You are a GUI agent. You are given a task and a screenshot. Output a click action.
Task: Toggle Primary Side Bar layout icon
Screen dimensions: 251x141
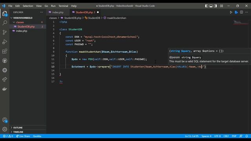pyautogui.click(x=207, y=6)
